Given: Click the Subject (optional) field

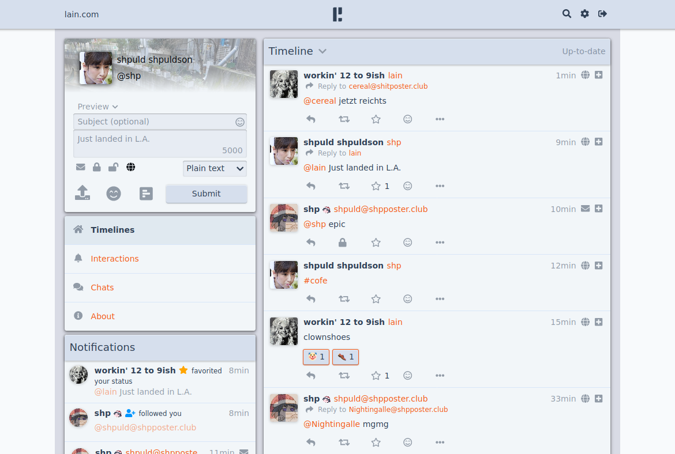Looking at the screenshot, I should (153, 122).
